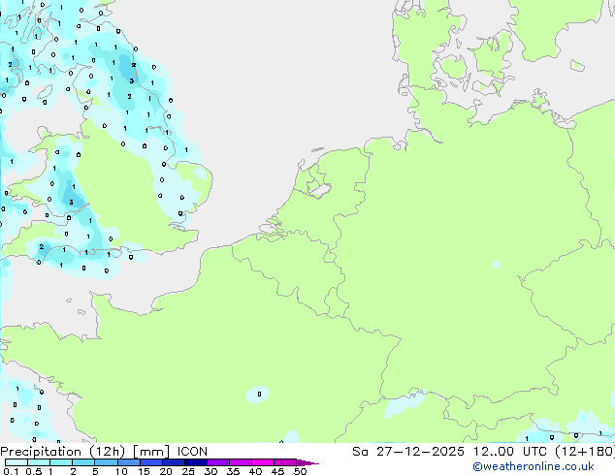Click the 25–30 mm dark navy swatch
This screenshot has width=615, height=475.
point(196,462)
